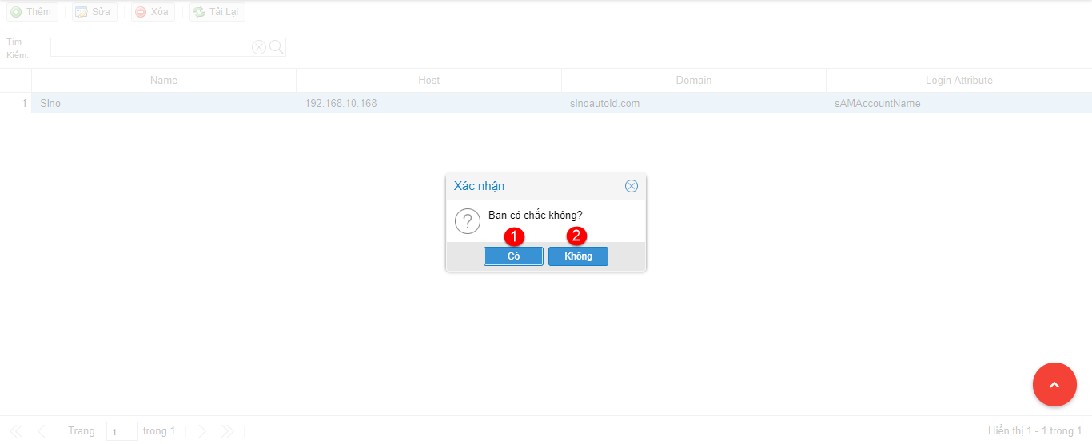Close the Xác nhận dialog
This screenshot has height=444, width=1092.
[x=632, y=186]
